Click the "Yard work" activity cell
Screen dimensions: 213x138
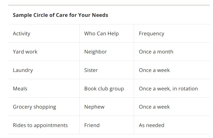point(25,52)
